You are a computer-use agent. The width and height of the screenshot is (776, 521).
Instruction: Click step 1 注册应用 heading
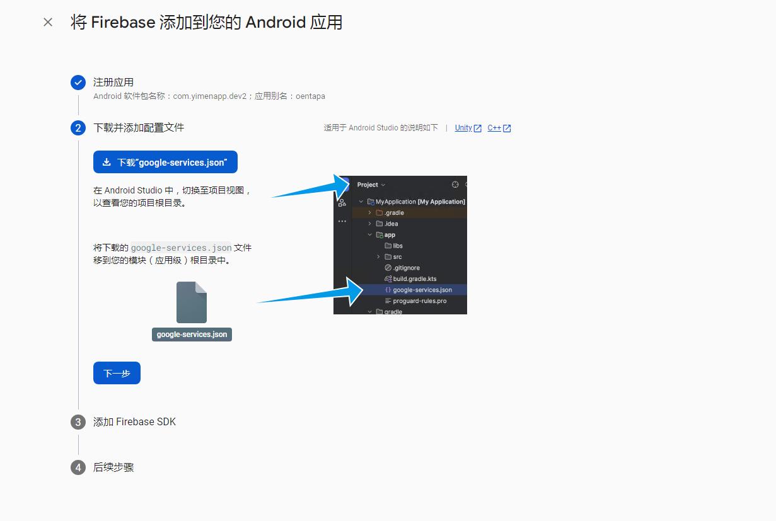(x=113, y=83)
